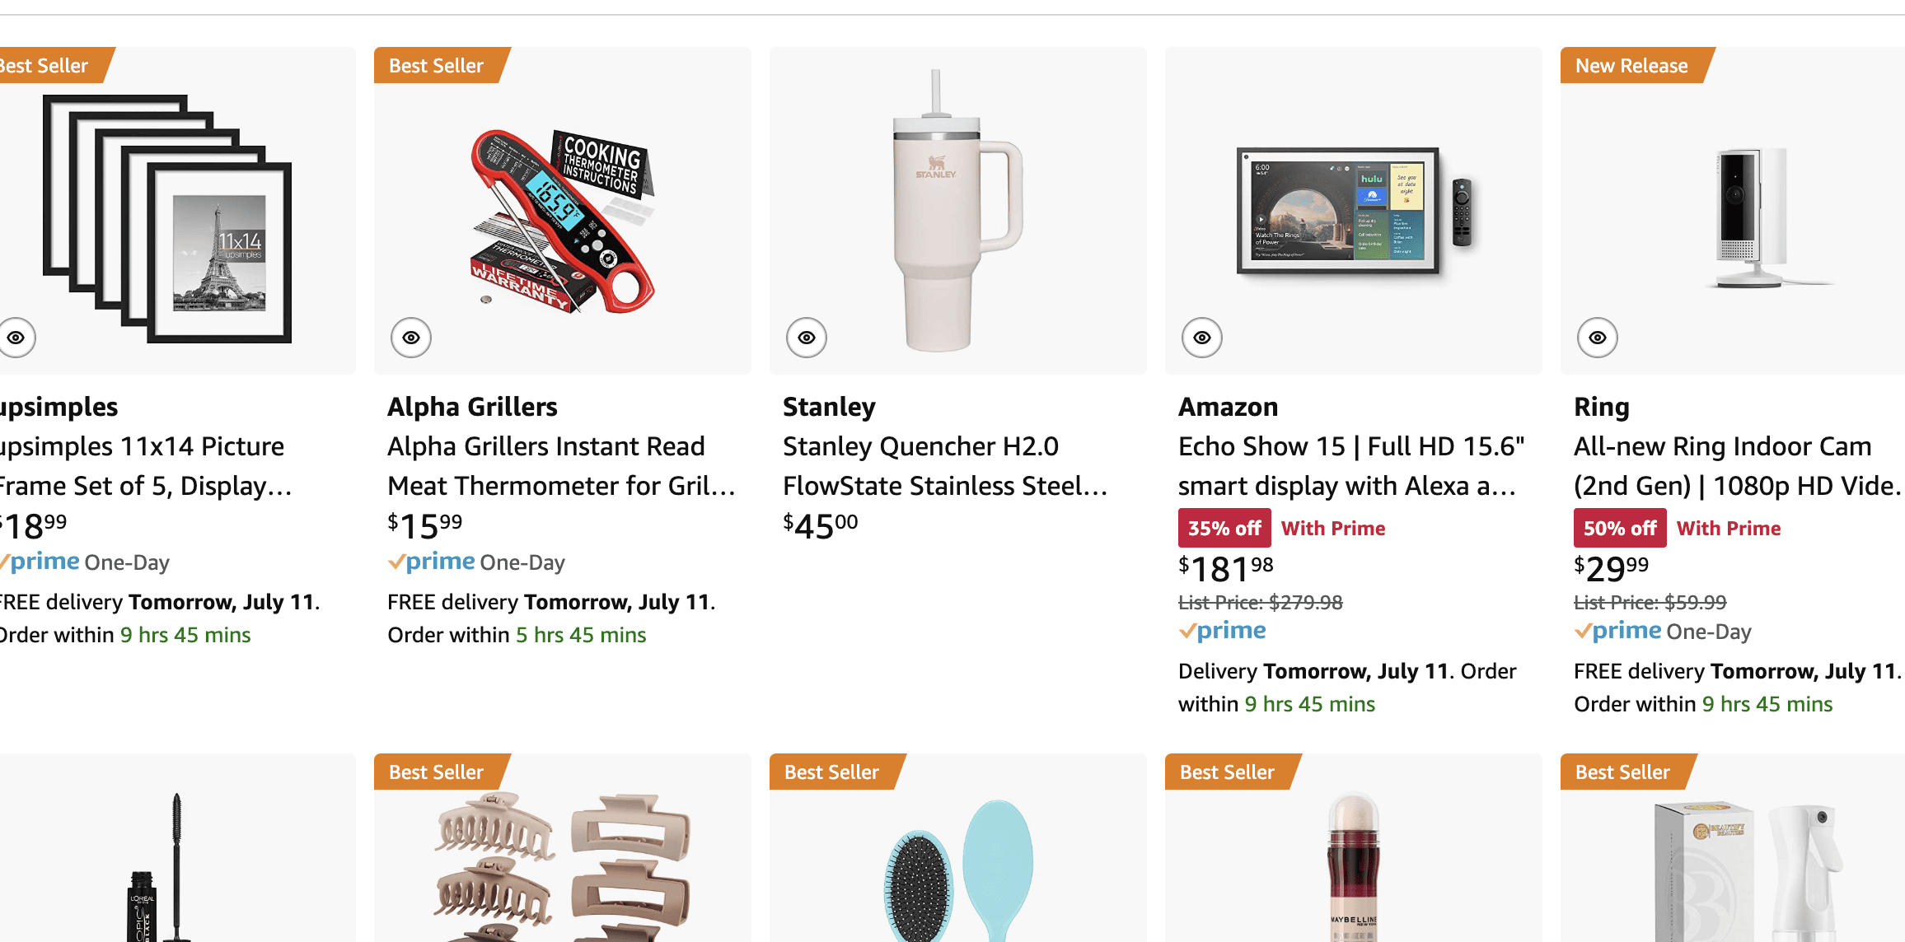Open Alpha Grillers Instant Read Thermometer link
This screenshot has height=942, width=1905.
point(560,466)
